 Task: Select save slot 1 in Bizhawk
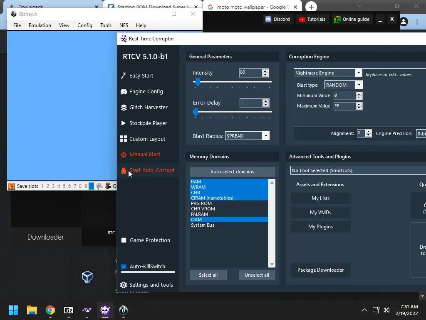(42, 186)
